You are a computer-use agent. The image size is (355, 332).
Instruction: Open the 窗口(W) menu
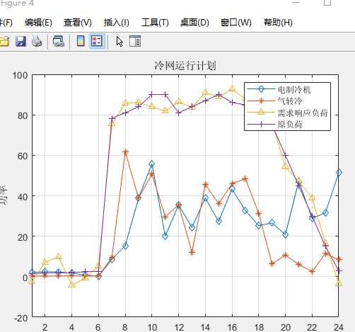click(x=235, y=23)
